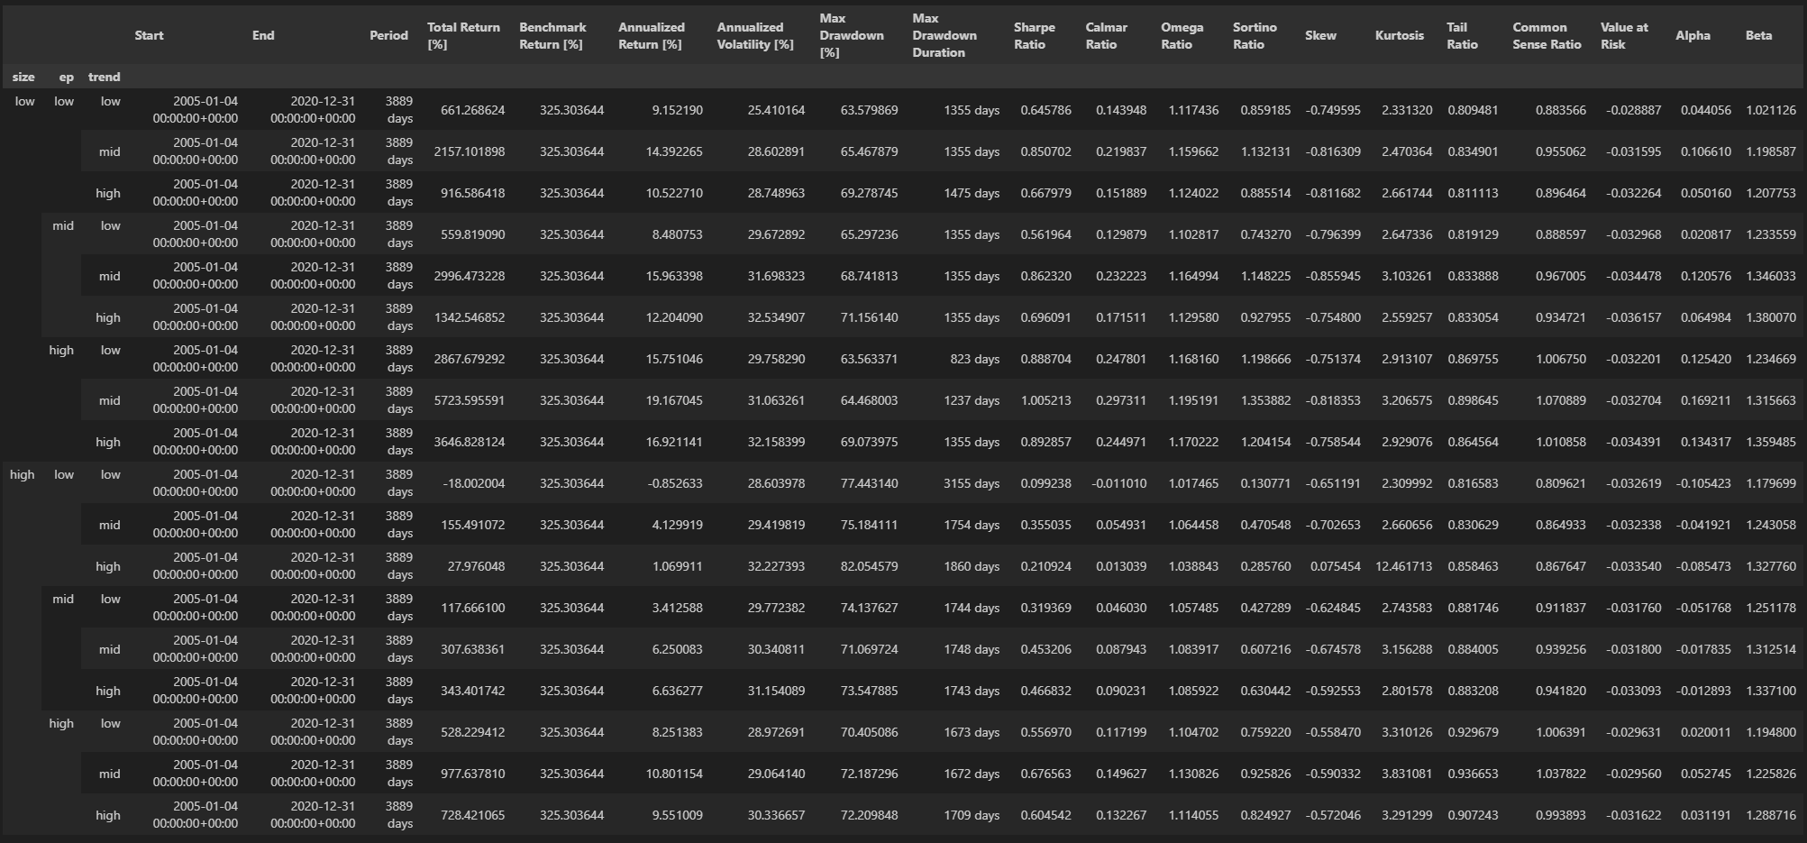Viewport: 1807px width, 843px height.
Task: Select common sense ratio 1.070889
Action: pos(1561,400)
